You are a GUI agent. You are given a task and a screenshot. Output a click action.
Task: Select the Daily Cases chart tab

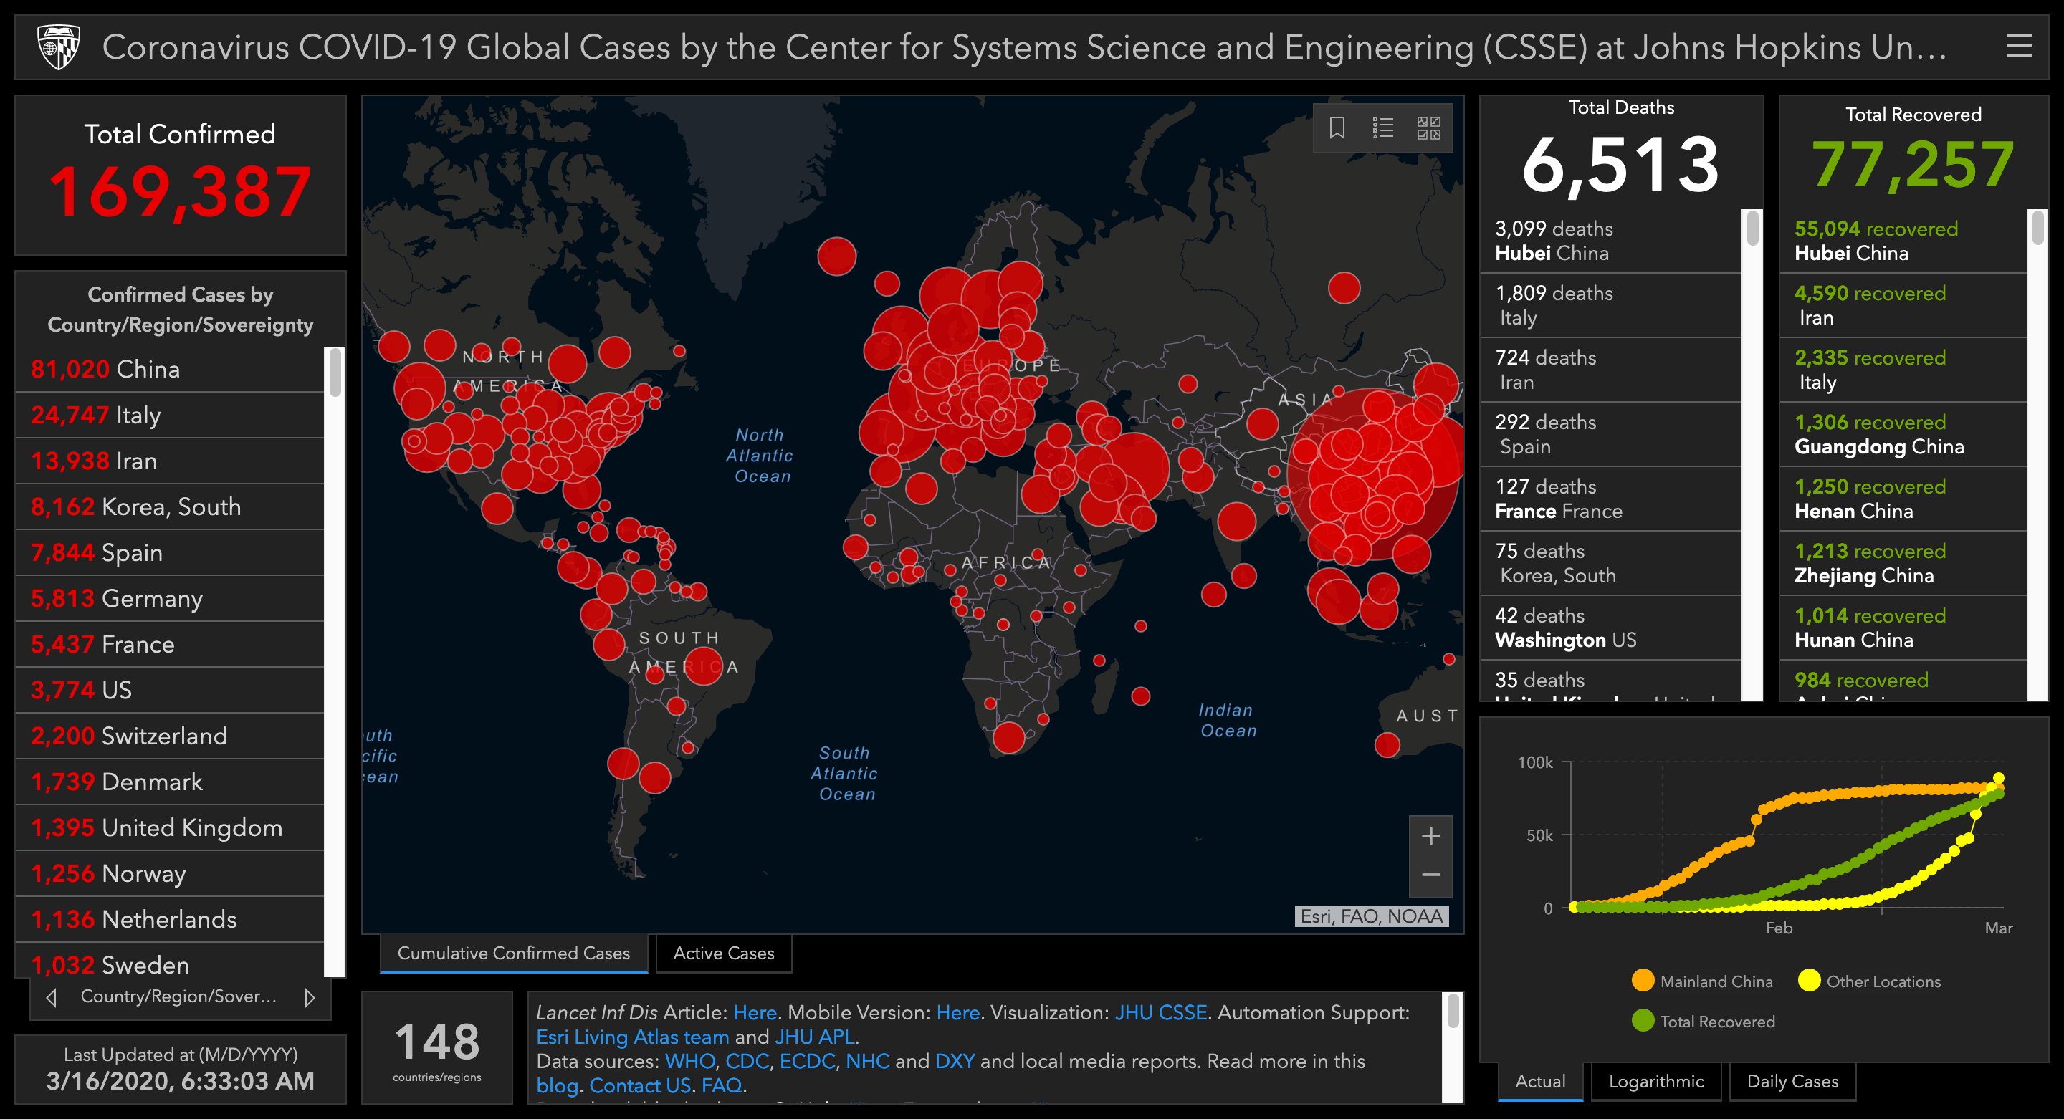(x=1792, y=1081)
